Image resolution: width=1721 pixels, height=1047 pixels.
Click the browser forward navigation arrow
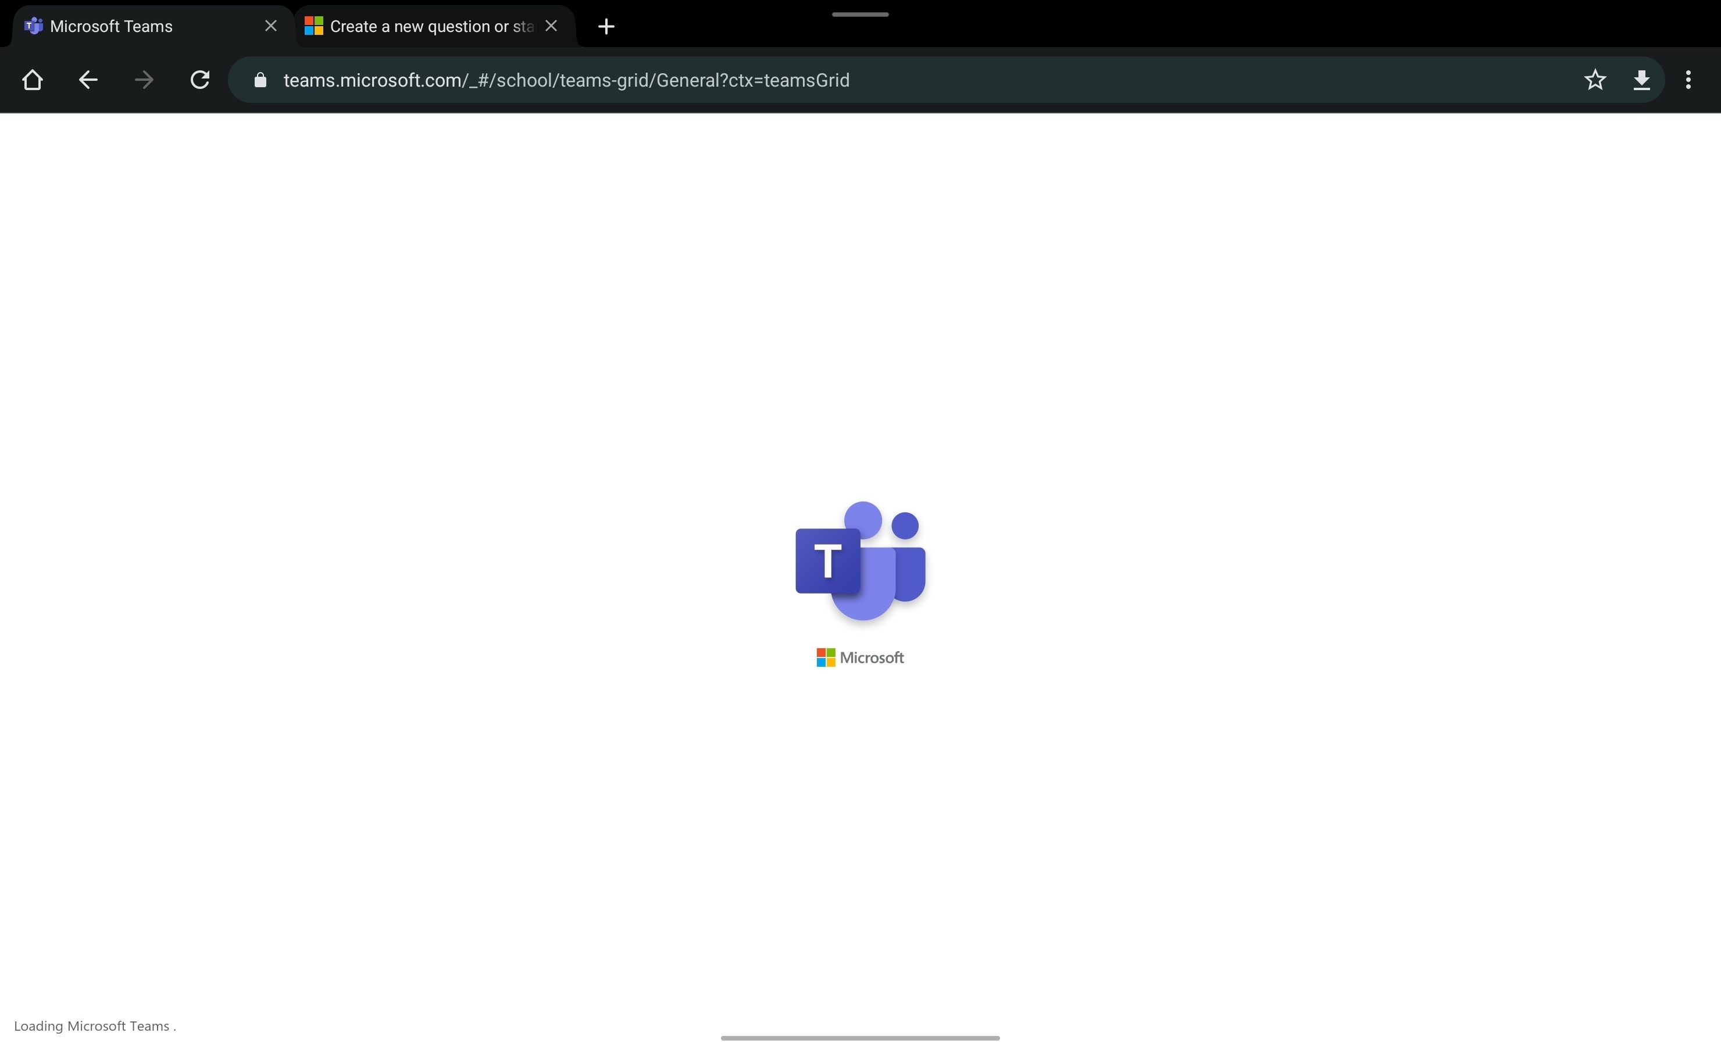144,80
